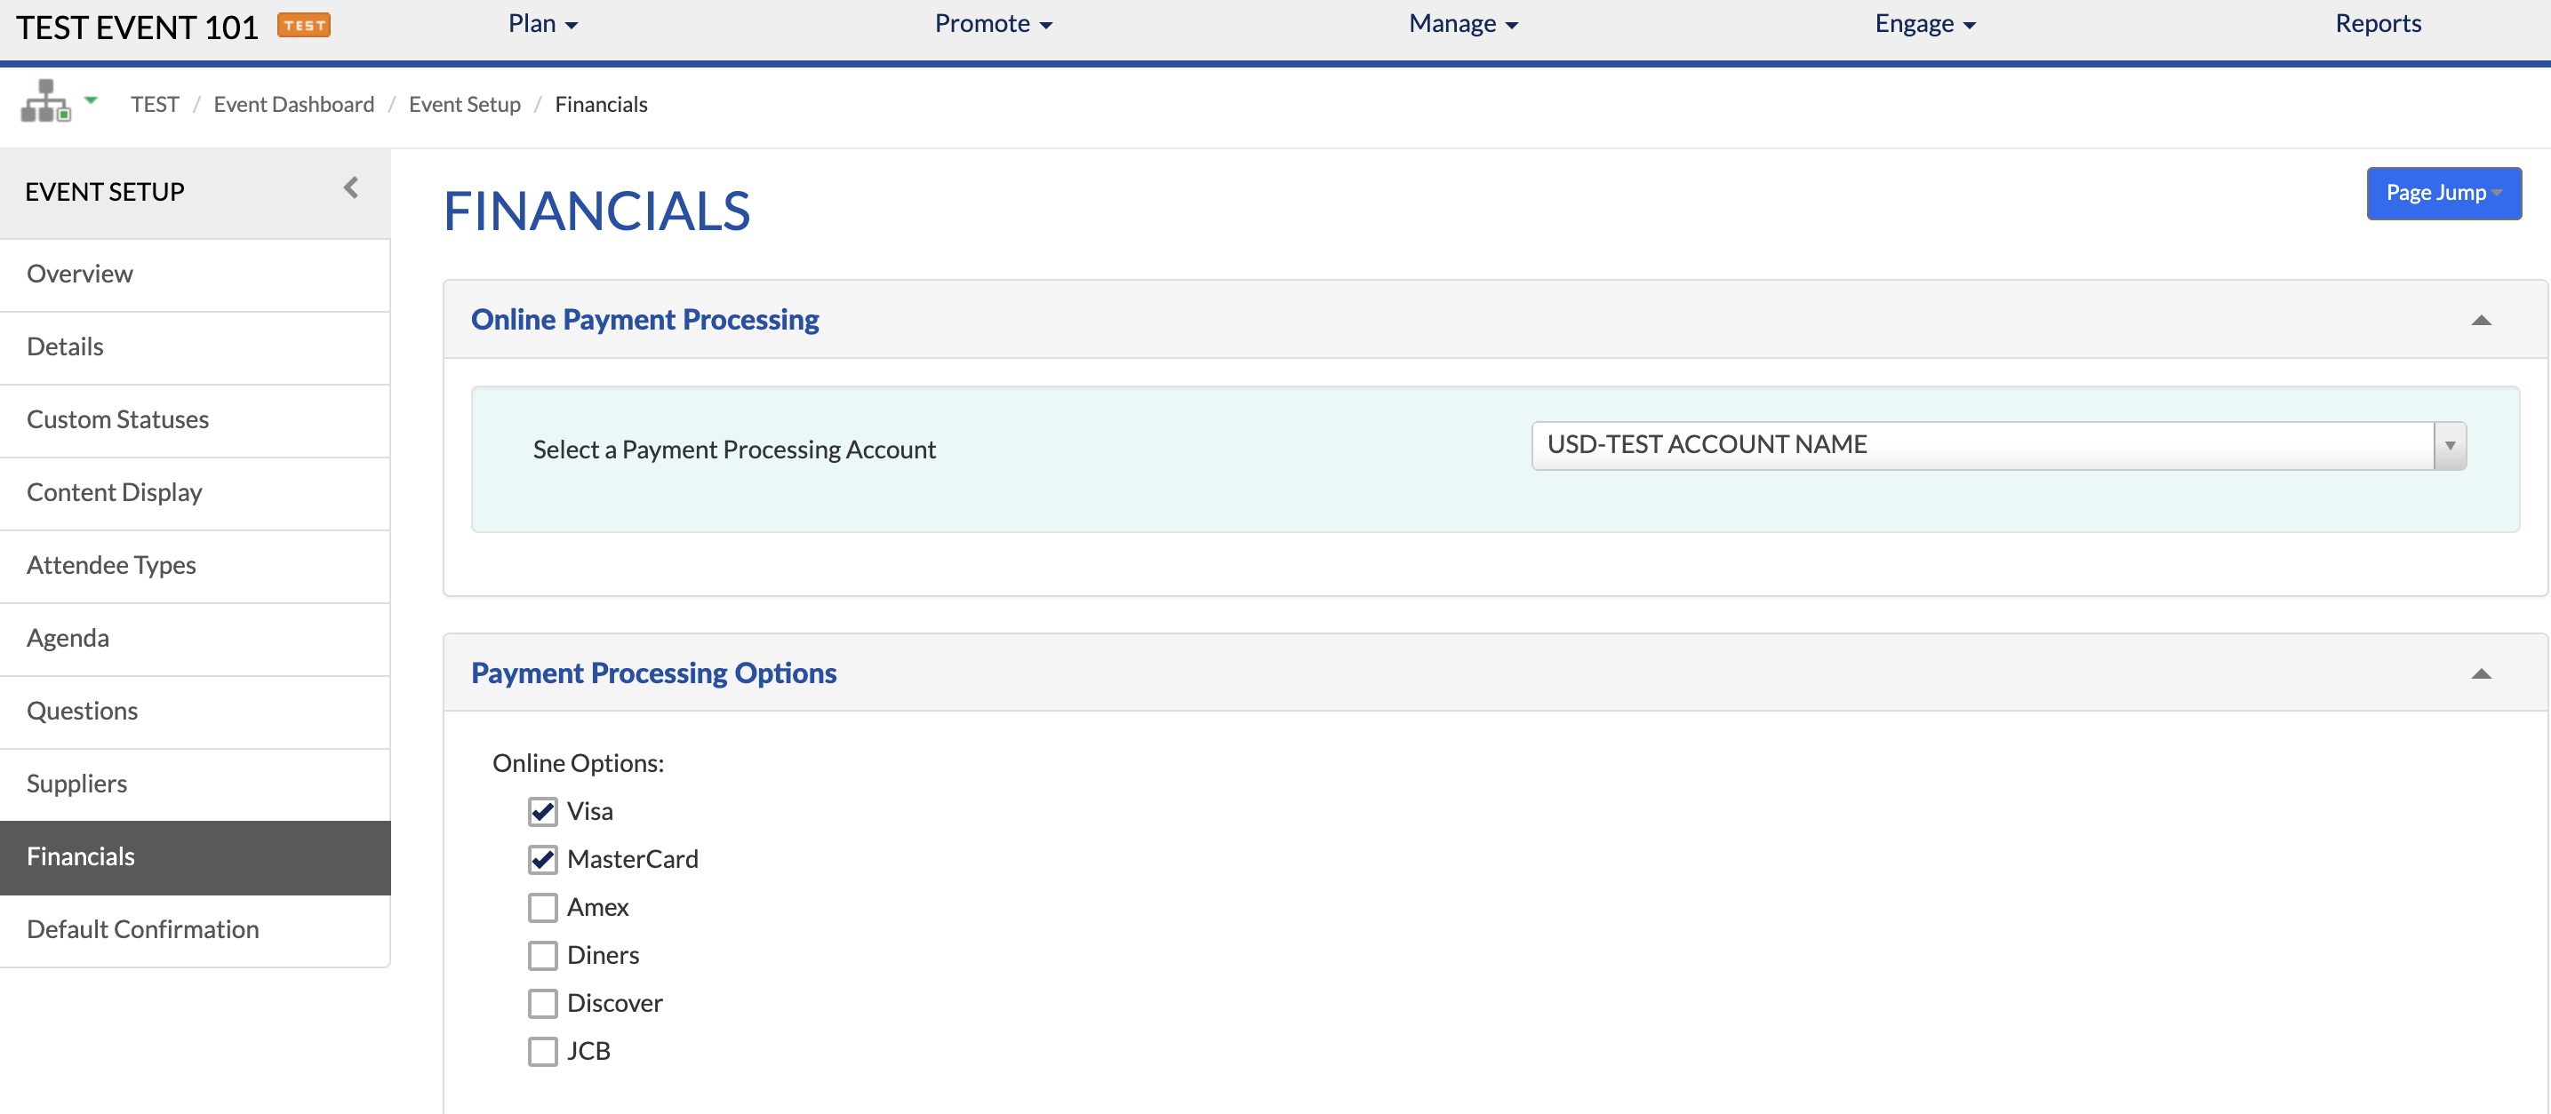Image resolution: width=2551 pixels, height=1114 pixels.
Task: Uncheck the MasterCard checkbox
Action: click(x=543, y=859)
